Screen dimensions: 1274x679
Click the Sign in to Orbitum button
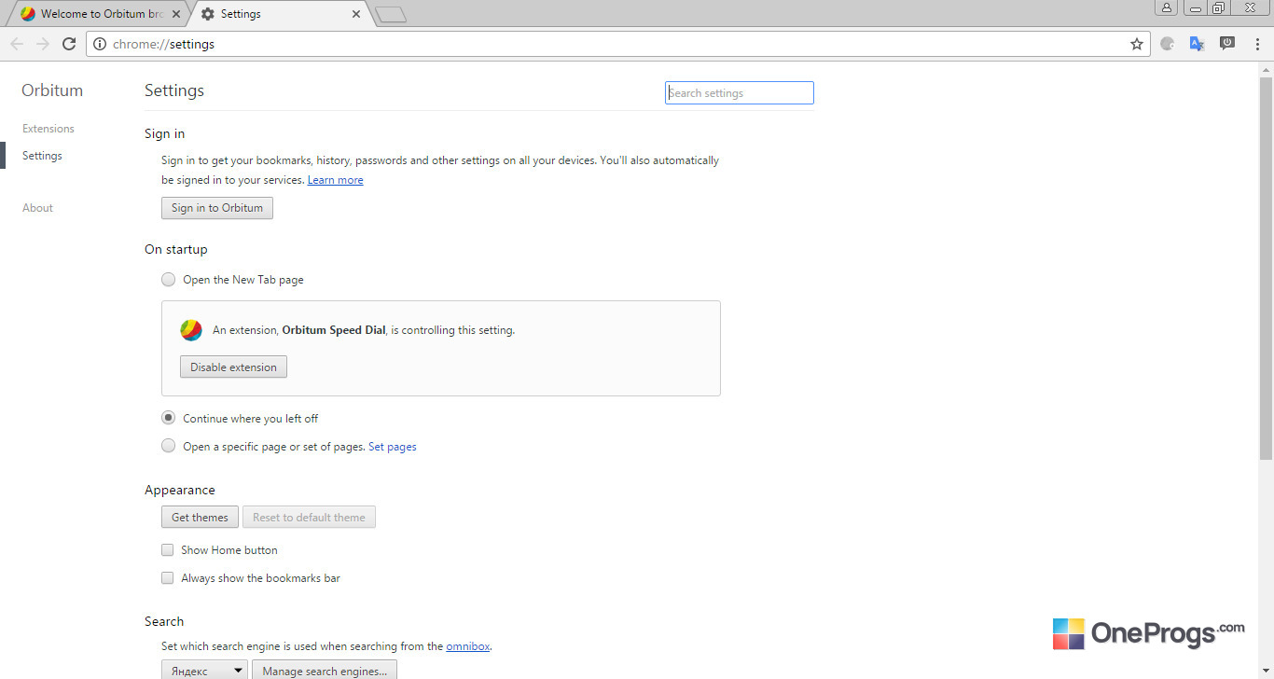click(217, 208)
